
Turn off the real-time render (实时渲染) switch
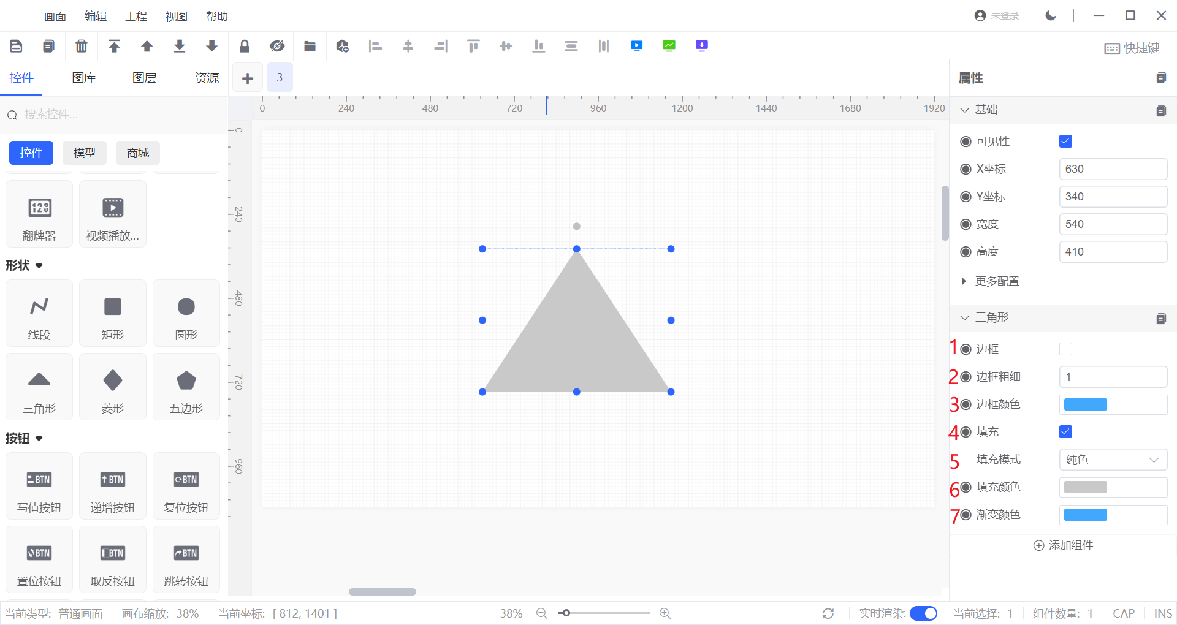923,613
